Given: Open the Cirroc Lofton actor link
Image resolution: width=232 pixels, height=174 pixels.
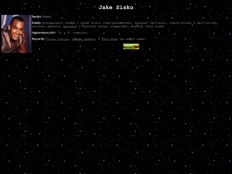Looking at the screenshot, I should tap(57, 39).
